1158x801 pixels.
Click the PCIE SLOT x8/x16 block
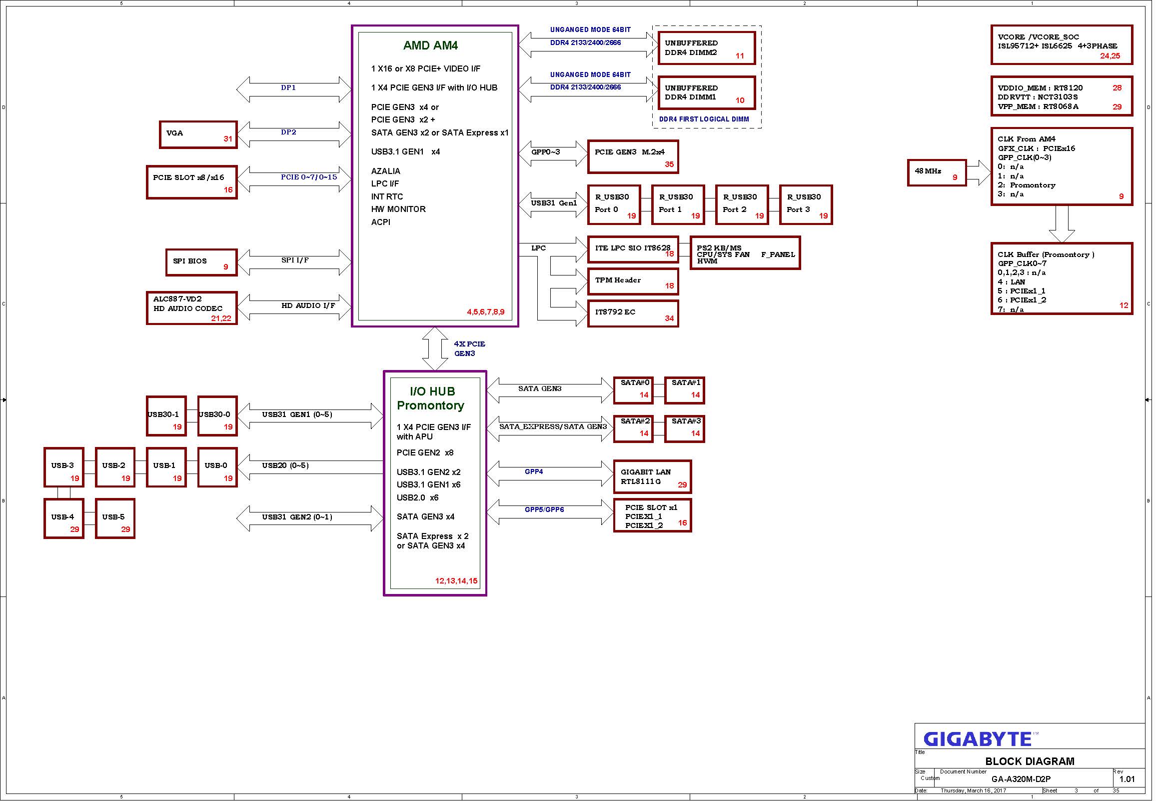192,182
